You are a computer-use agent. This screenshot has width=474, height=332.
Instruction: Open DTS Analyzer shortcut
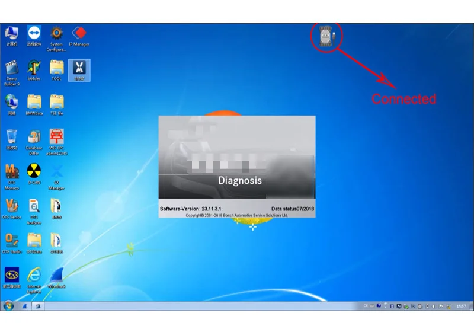pos(34,212)
